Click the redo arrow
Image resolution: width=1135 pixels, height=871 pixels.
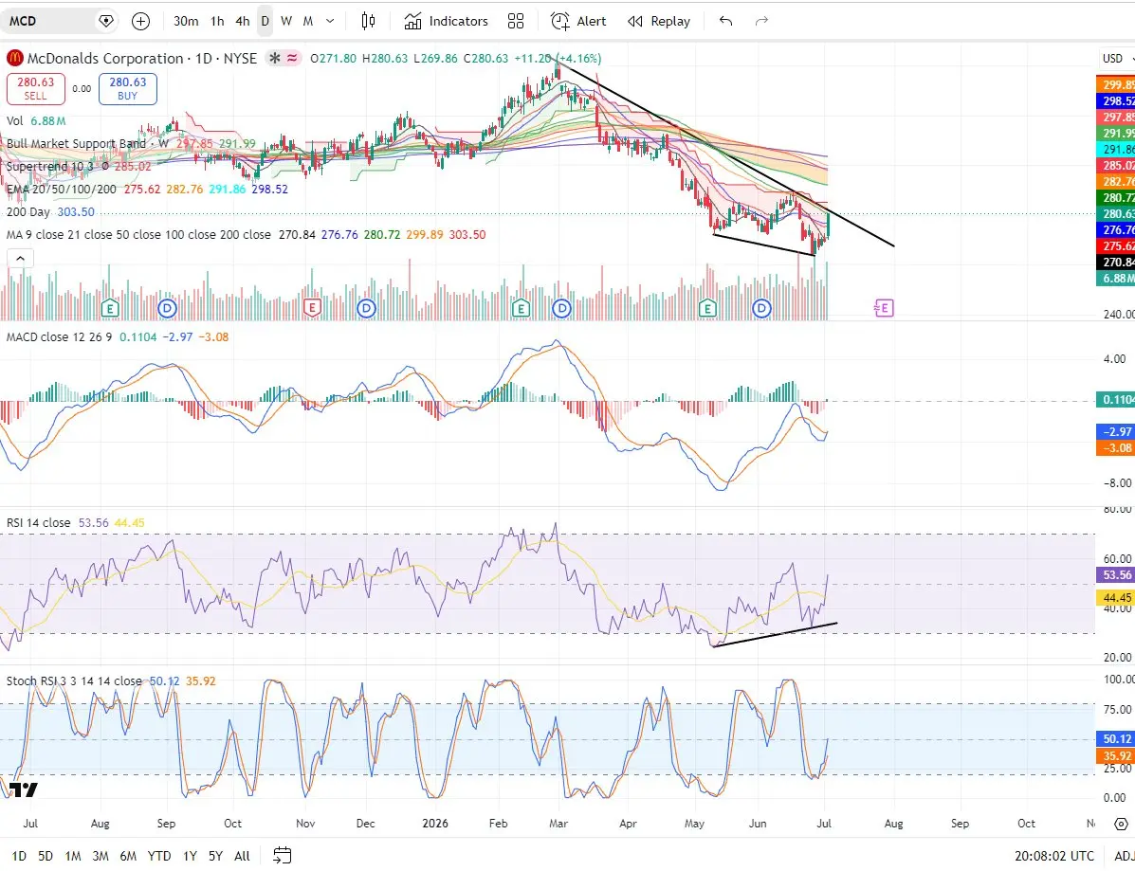pyautogui.click(x=760, y=21)
